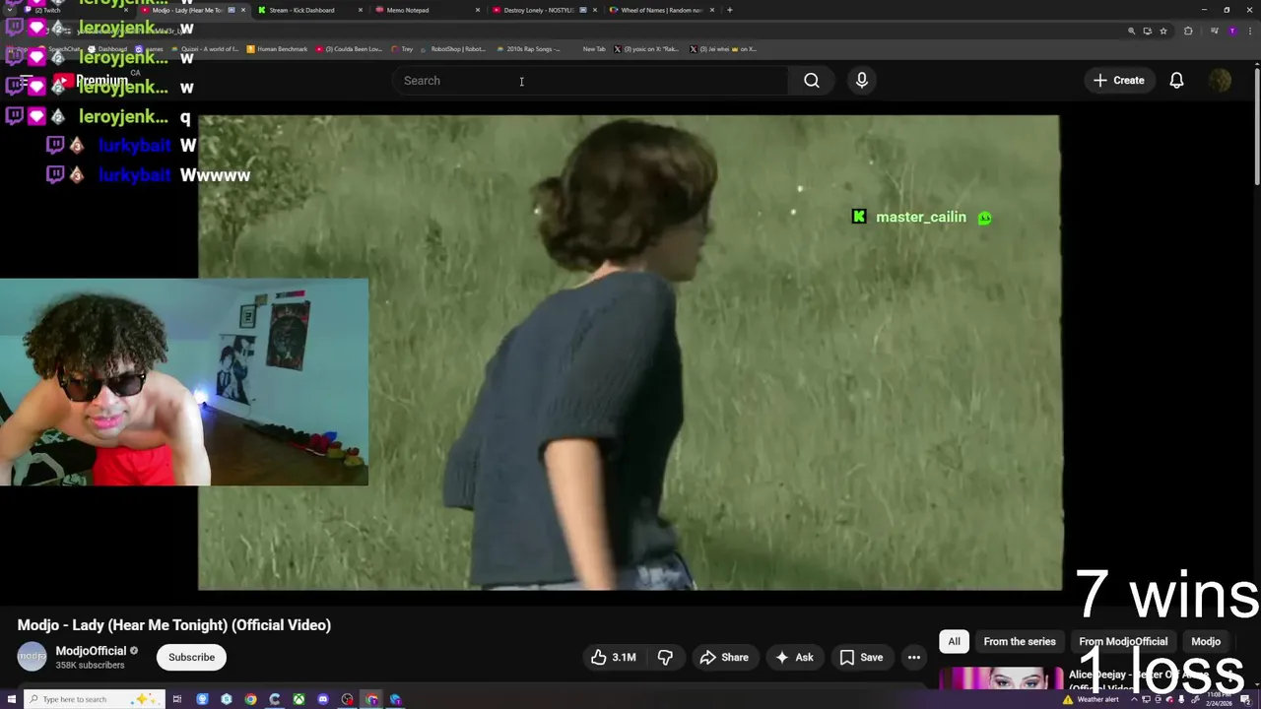
Task: Open Task View on the taskbar
Action: [x=177, y=699]
